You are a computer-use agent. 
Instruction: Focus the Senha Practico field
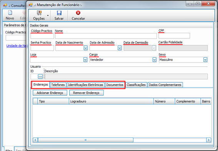coord(42,48)
